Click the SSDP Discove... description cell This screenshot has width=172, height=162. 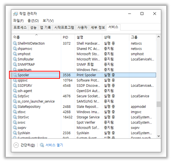[x=88, y=86]
